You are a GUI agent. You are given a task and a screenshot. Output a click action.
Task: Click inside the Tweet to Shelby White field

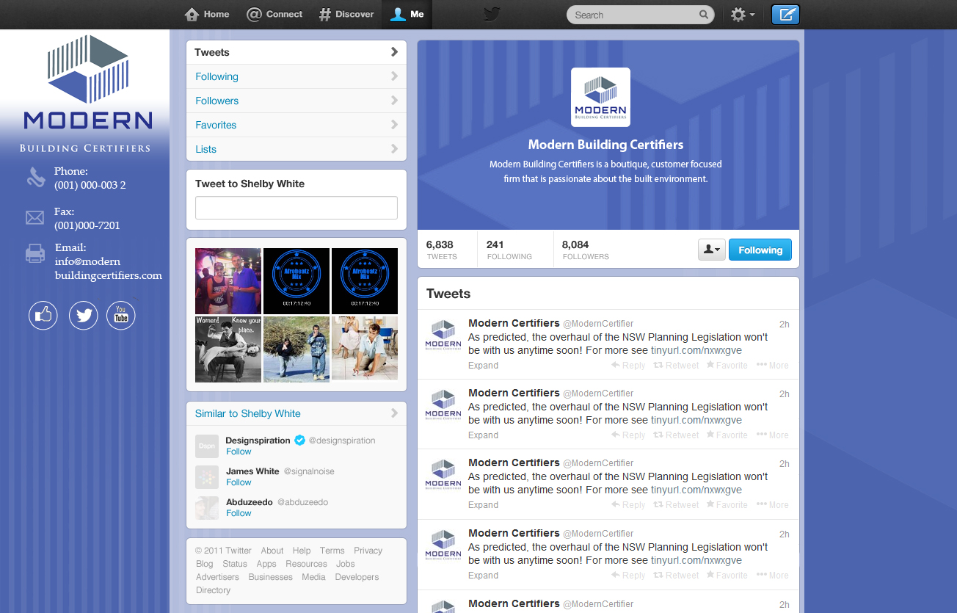(x=296, y=208)
